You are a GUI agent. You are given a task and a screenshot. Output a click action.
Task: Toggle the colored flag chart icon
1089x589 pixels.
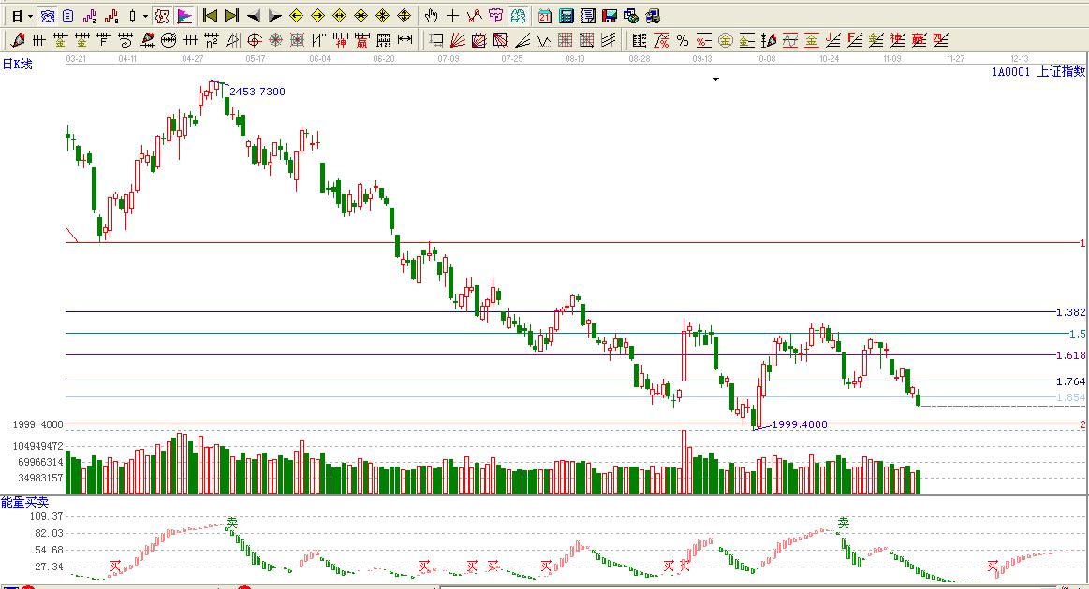tap(184, 16)
